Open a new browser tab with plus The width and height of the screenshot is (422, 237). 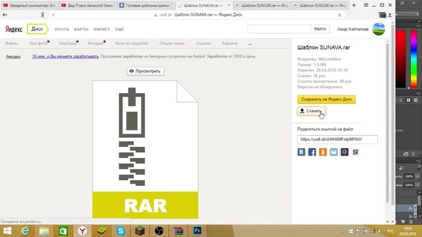pyautogui.click(x=354, y=5)
